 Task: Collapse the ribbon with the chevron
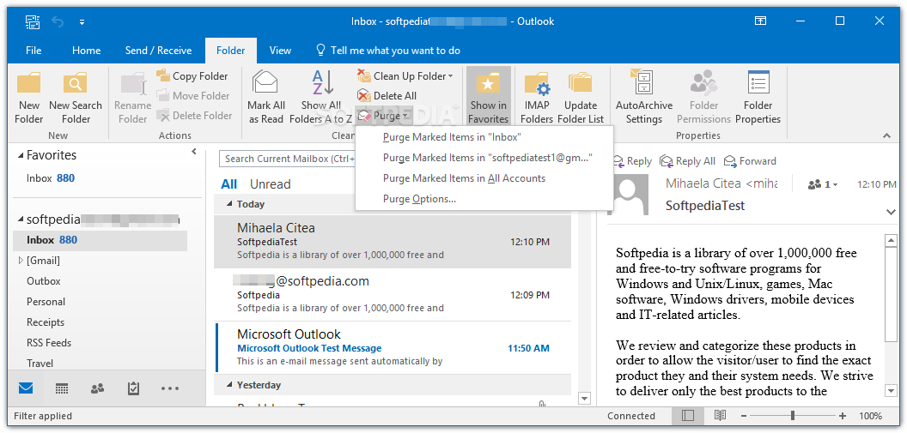click(x=886, y=135)
